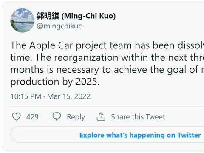Click the Mar 15, 2022 date
This screenshot has width=204, height=153.
tap(69, 96)
